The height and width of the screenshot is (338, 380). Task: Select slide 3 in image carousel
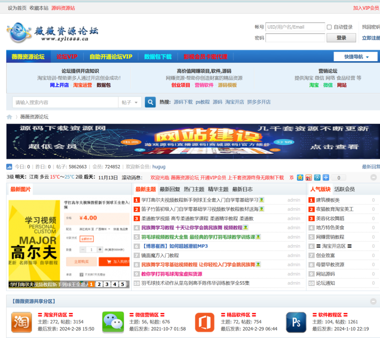click(107, 284)
